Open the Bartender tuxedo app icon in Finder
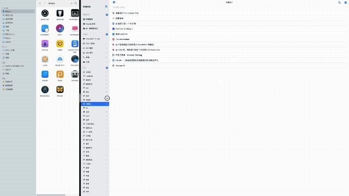349x196 pixels. point(60,13)
